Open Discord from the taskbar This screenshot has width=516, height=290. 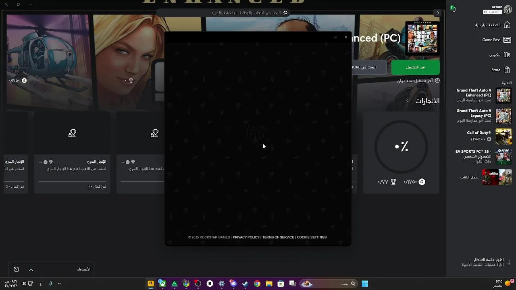point(233,284)
